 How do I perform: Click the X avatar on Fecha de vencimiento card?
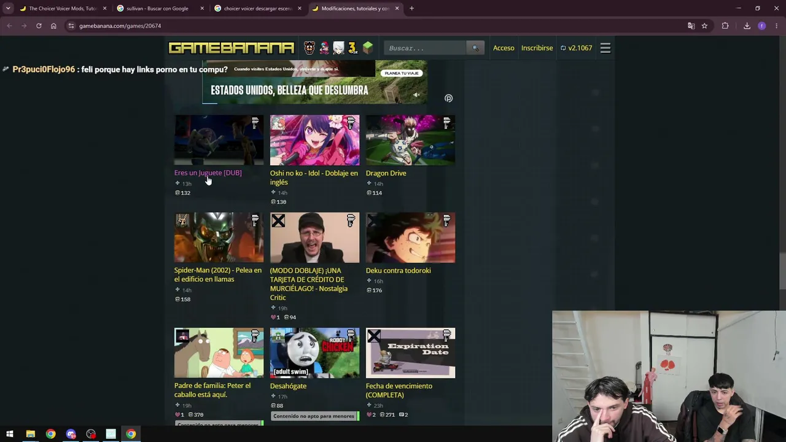(374, 336)
